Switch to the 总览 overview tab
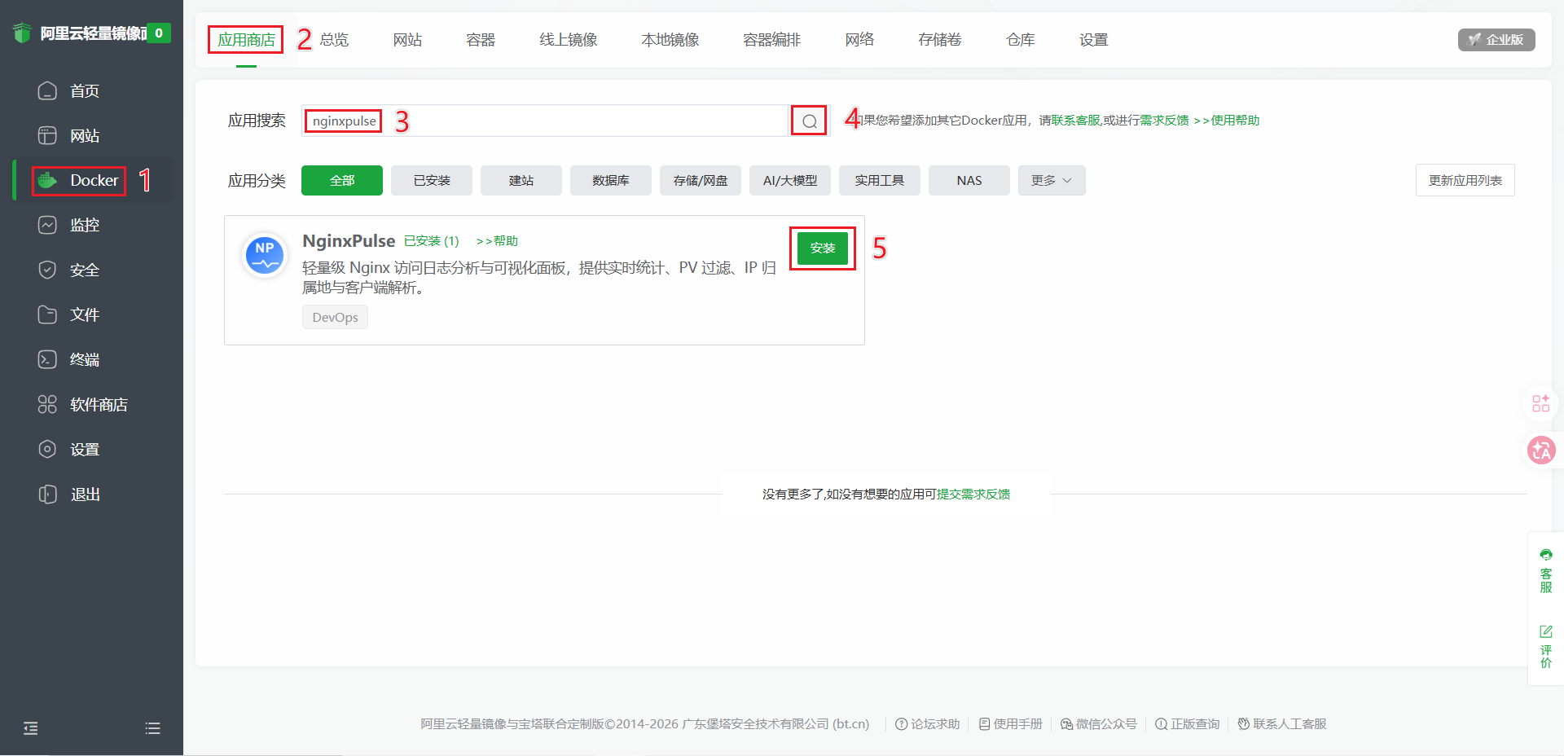This screenshot has width=1564, height=756. click(x=334, y=39)
